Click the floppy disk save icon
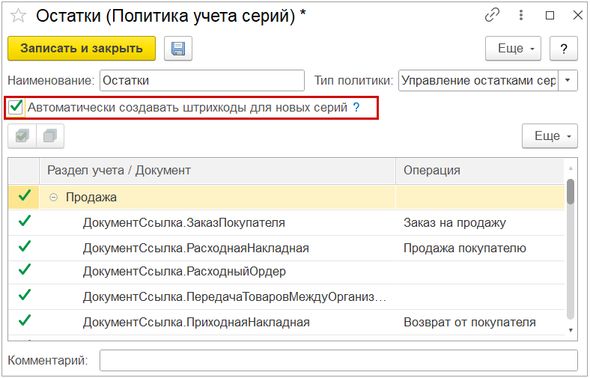 [178, 49]
